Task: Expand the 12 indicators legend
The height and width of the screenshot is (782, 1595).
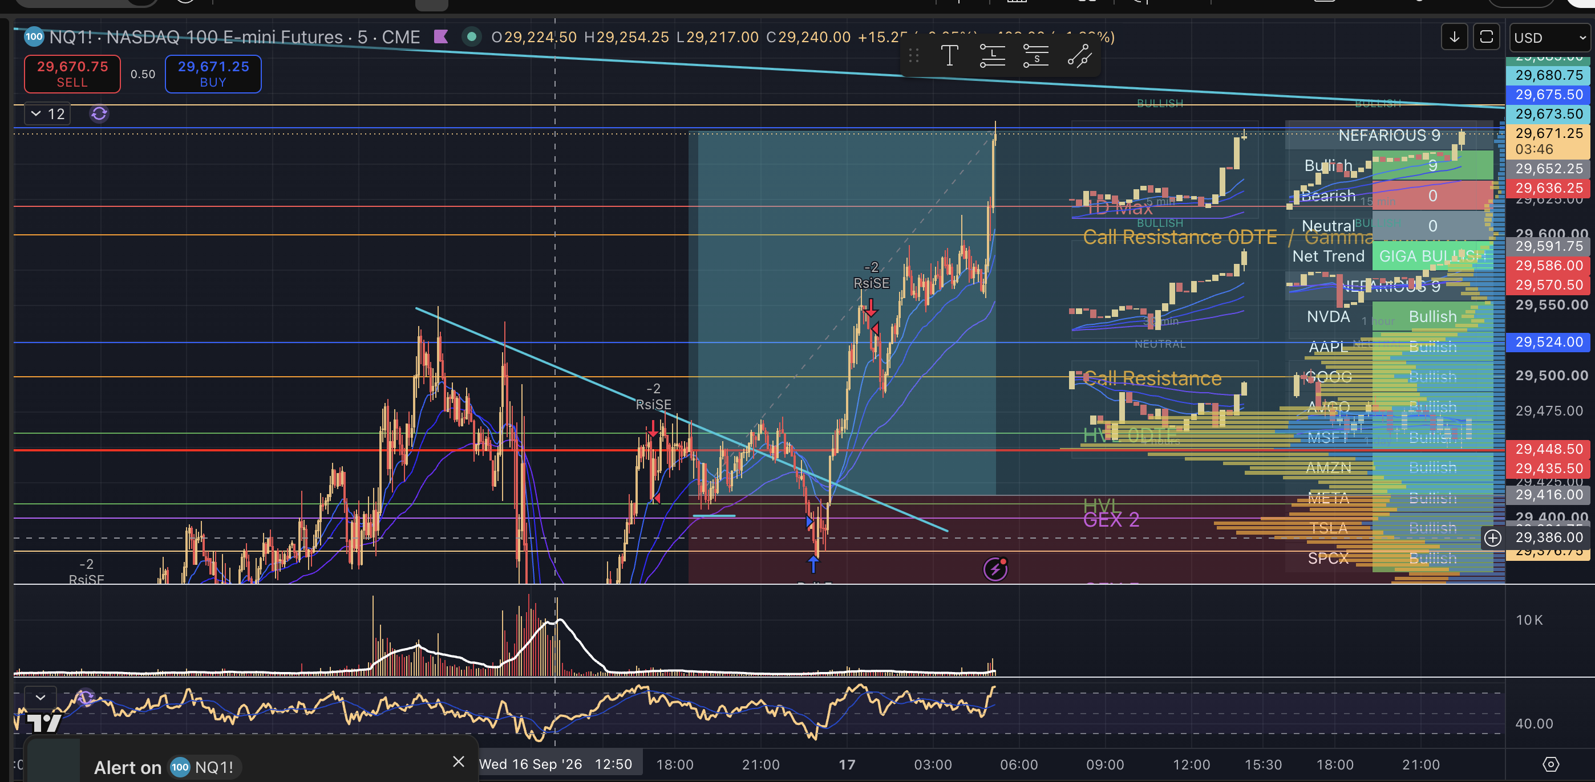Action: [48, 114]
